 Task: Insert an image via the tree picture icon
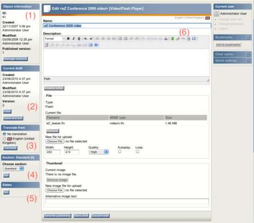(x=172, y=38)
